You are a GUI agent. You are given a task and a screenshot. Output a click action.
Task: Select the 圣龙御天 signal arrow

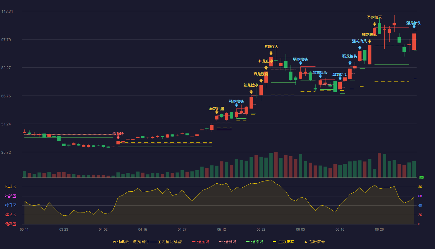374,24
